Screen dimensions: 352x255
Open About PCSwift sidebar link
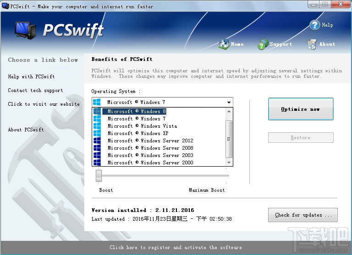(26, 130)
